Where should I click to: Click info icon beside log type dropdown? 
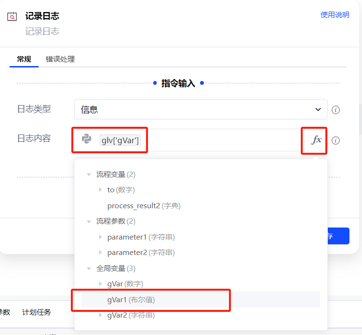pyautogui.click(x=336, y=110)
